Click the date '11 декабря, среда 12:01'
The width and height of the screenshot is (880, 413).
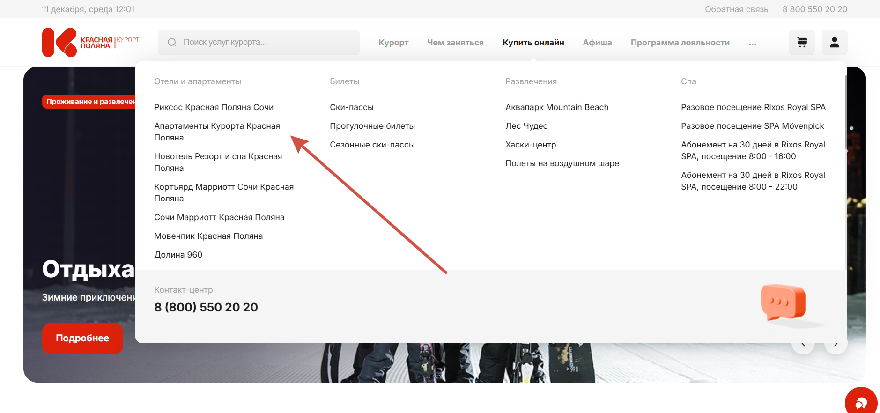tap(88, 9)
